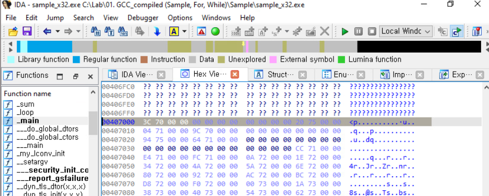
Task: Select the _main function
Action: tap(28, 121)
